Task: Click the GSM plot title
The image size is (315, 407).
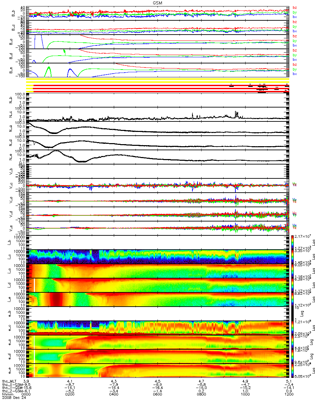Action: point(158,2)
